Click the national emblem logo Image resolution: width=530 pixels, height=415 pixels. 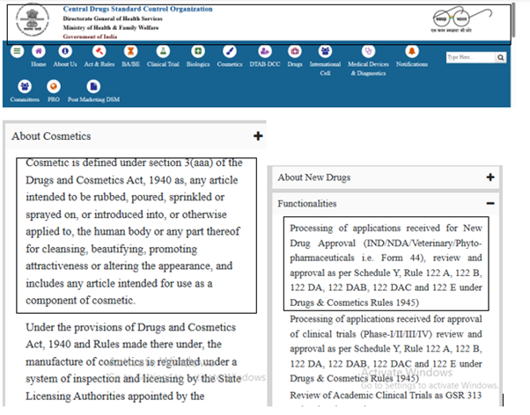[x=33, y=19]
